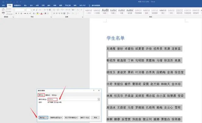The width and height of the screenshot is (202, 123).
Task: Click the bullet list icon
Action: pos(54,10)
